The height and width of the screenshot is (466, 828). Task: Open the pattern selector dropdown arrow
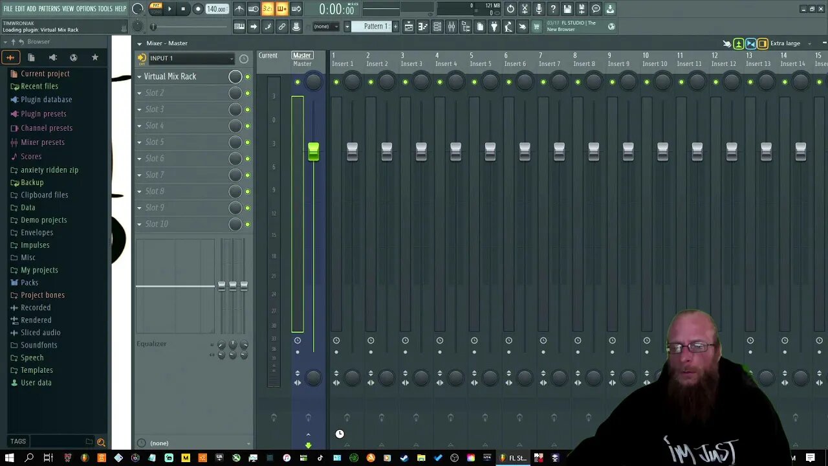click(347, 27)
